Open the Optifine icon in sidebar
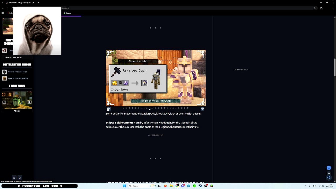Screen dimensions: 336x189 pos(4,78)
